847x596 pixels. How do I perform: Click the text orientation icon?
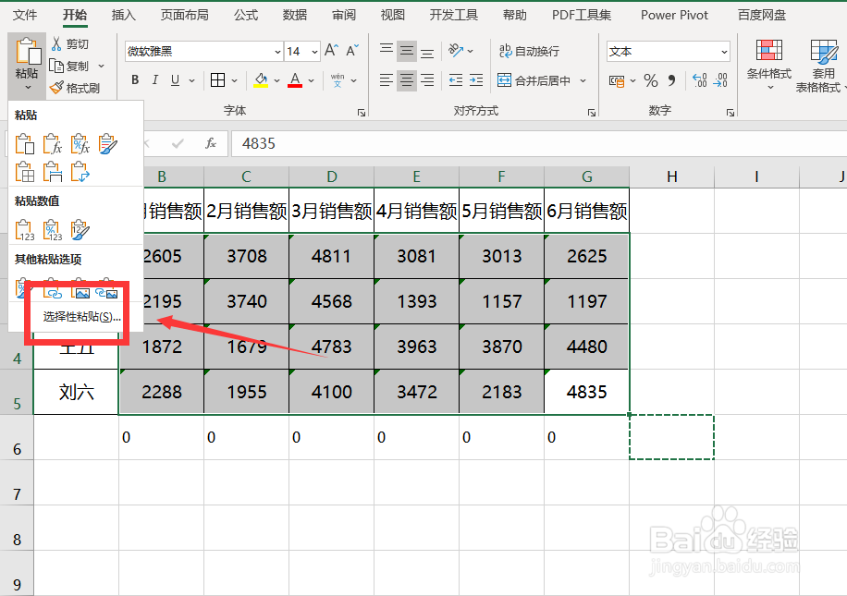456,51
